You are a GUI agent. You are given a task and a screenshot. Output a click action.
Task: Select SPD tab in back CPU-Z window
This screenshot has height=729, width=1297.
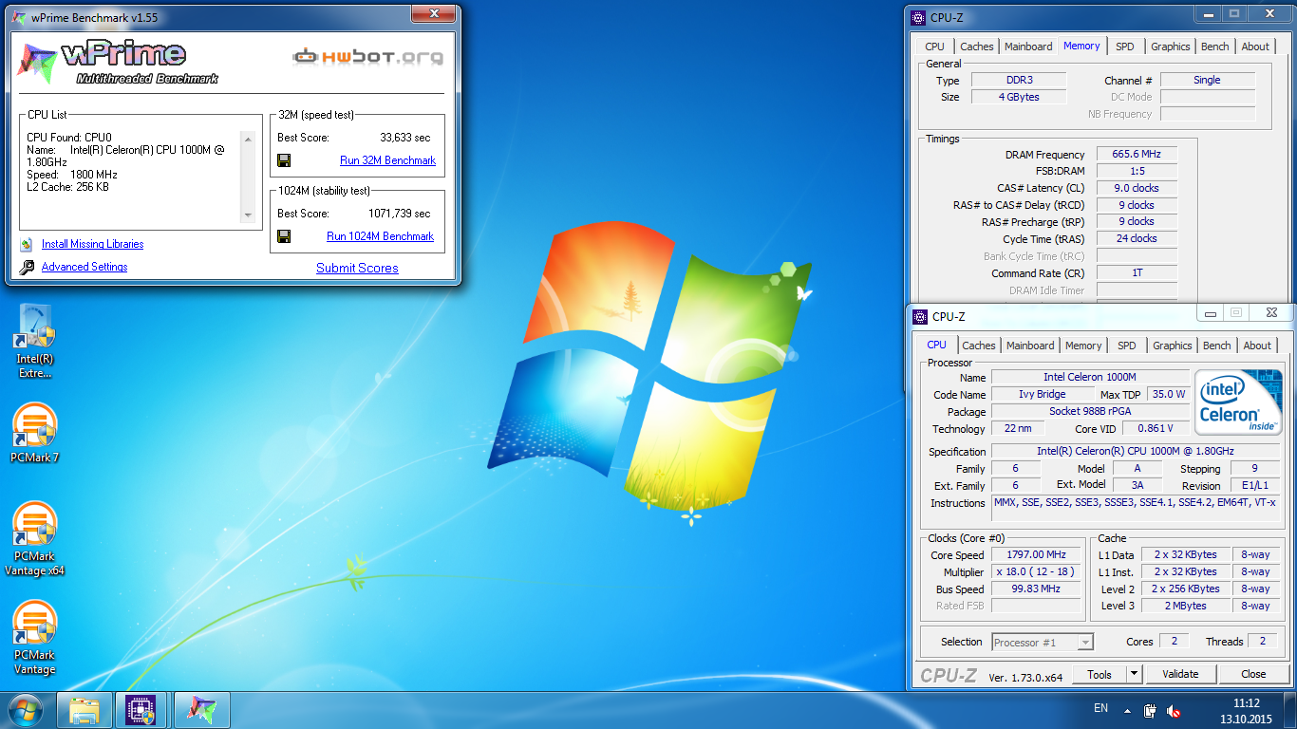1125,47
